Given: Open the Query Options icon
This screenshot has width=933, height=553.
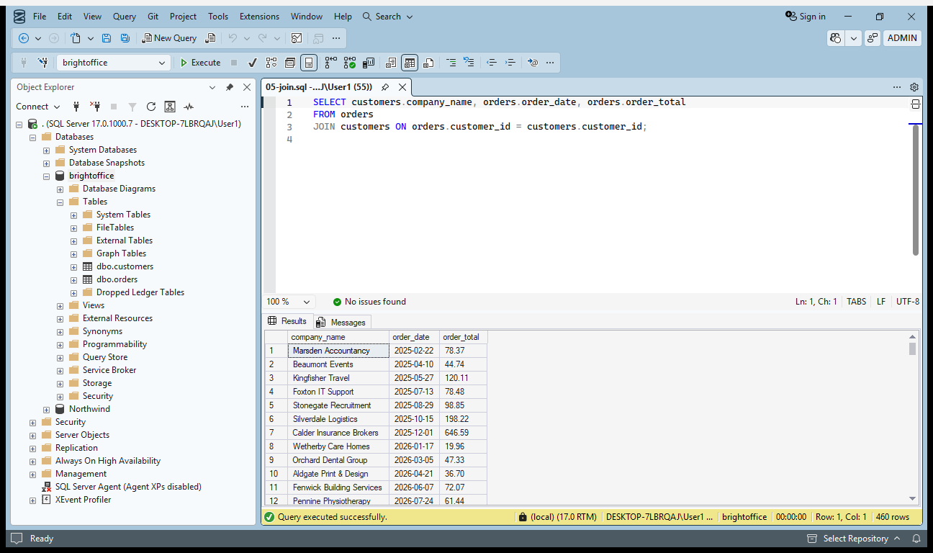Looking at the screenshot, I should tap(290, 63).
